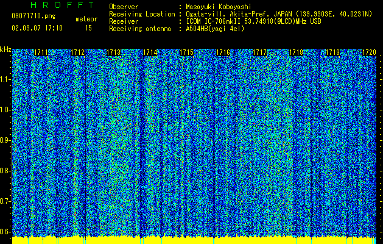Click the 1713 time marker

pos(114,52)
